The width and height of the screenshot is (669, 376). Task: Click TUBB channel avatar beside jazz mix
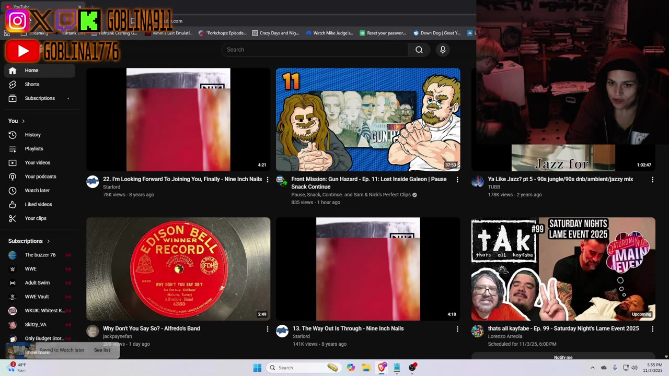[x=478, y=181]
